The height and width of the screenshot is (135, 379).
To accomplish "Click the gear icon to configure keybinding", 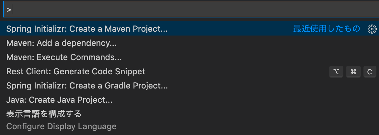I will (x=372, y=29).
